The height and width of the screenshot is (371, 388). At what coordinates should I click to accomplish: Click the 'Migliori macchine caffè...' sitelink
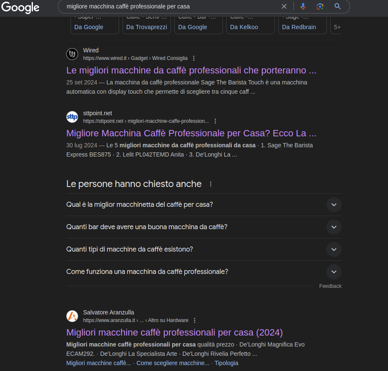click(99, 363)
